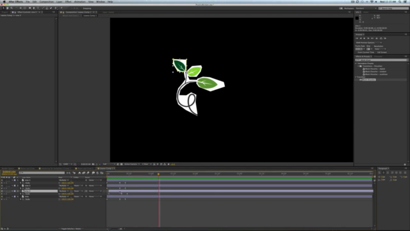Open the File menu
The image size is (410, 231).
pos(28,1)
